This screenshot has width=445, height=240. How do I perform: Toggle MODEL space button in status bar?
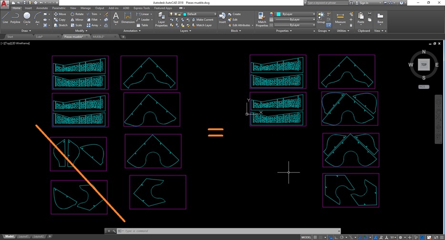[x=307, y=237]
